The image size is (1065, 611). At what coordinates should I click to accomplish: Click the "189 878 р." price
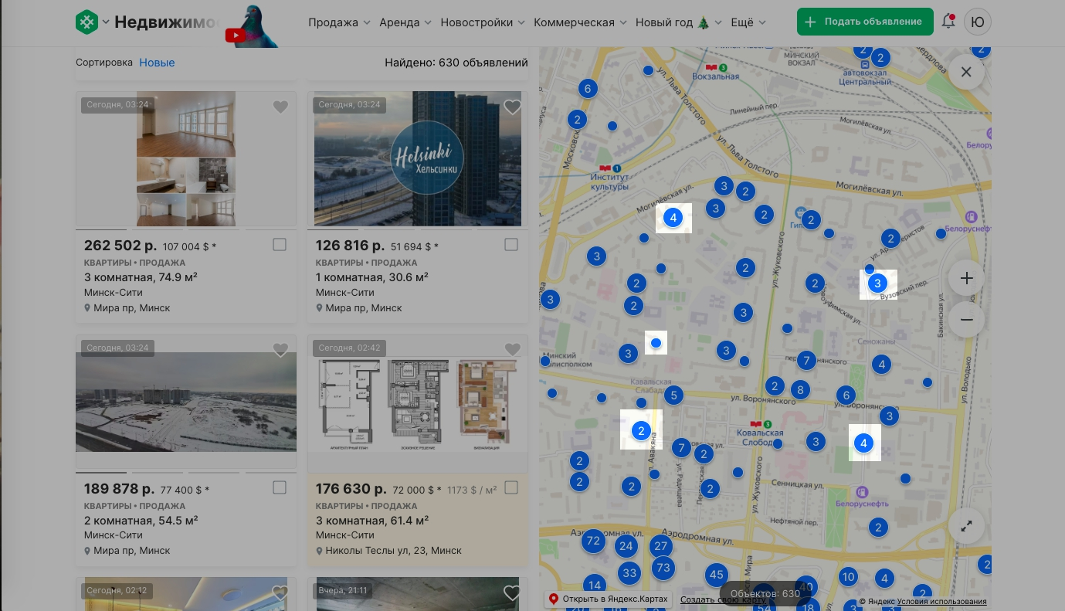click(x=120, y=489)
